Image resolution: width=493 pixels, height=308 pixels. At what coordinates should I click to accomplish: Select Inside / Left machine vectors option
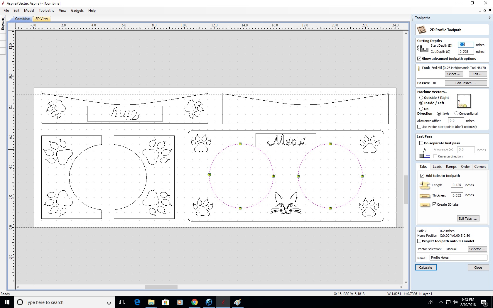tap(421, 103)
